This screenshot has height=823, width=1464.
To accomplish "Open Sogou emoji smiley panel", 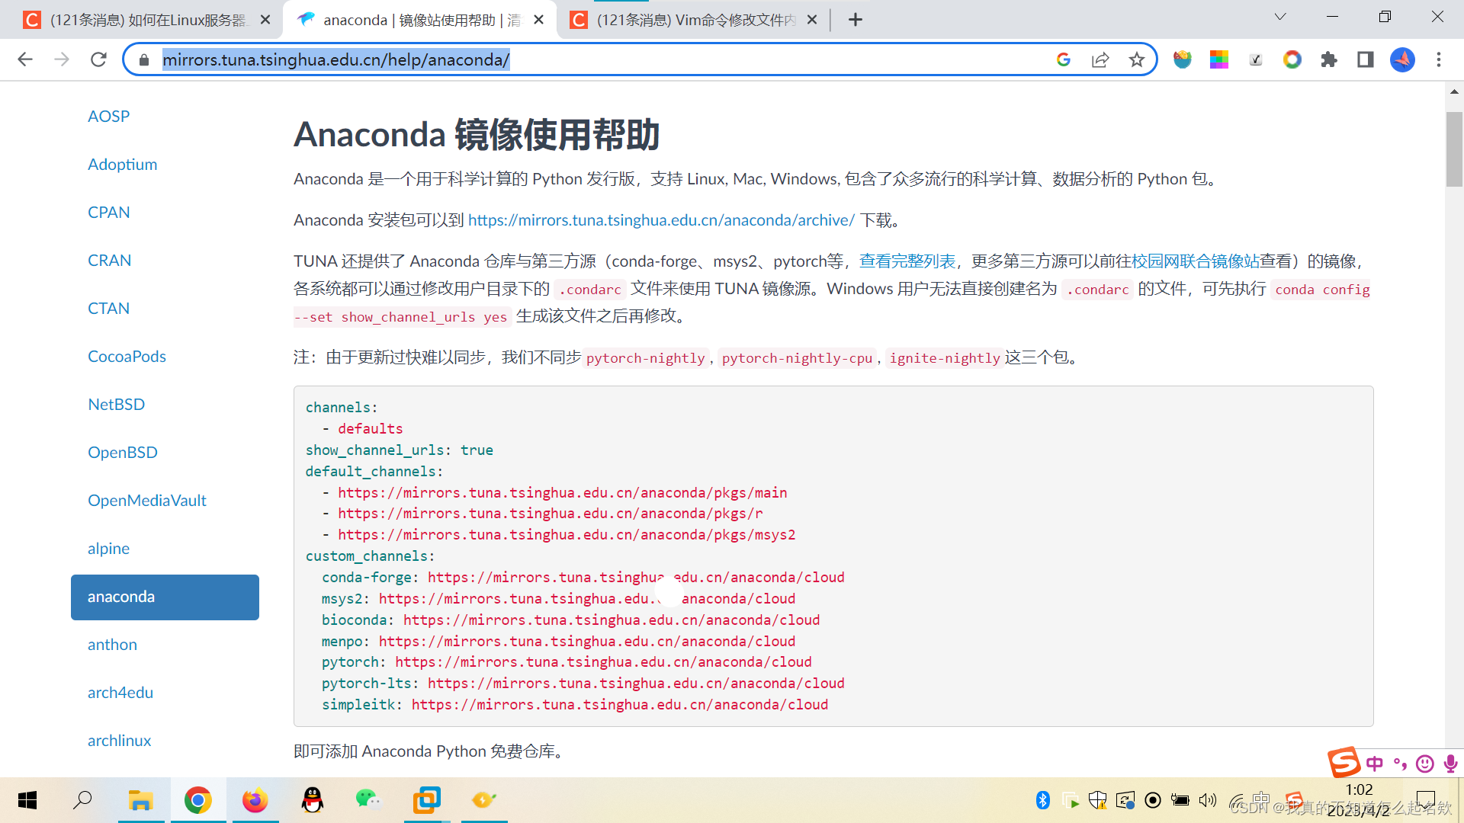I will click(1424, 764).
